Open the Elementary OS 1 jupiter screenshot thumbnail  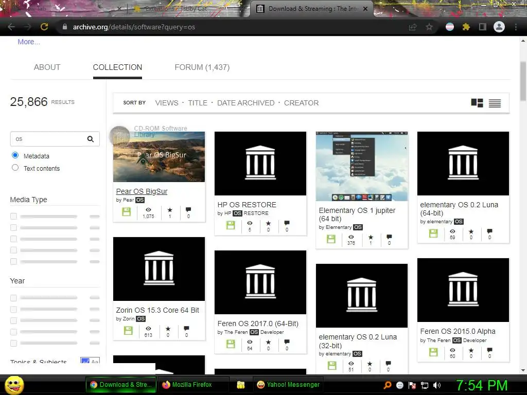click(x=362, y=166)
